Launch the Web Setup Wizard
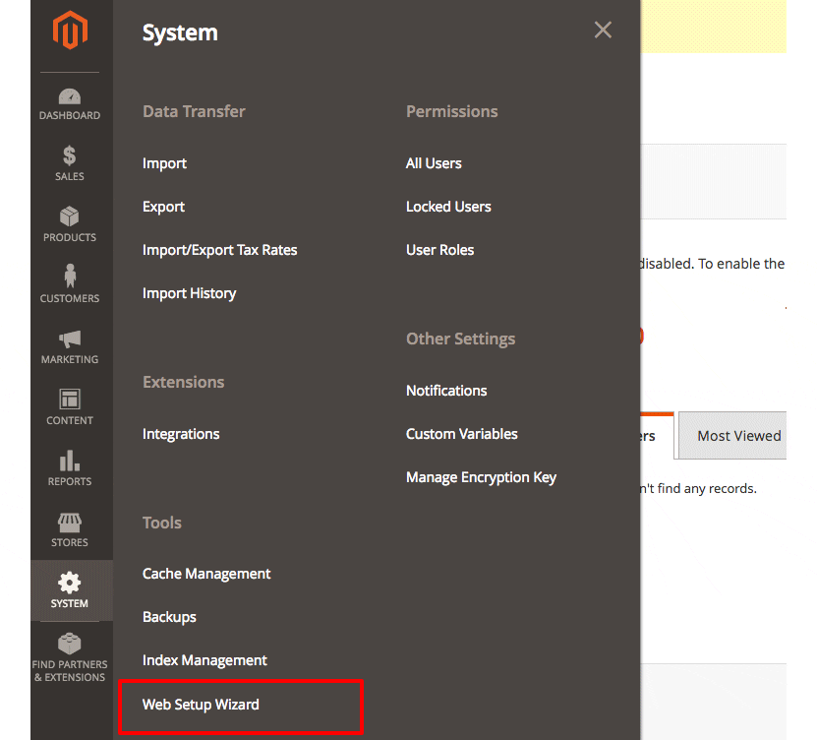The width and height of the screenshot is (817, 740). pyautogui.click(x=201, y=705)
